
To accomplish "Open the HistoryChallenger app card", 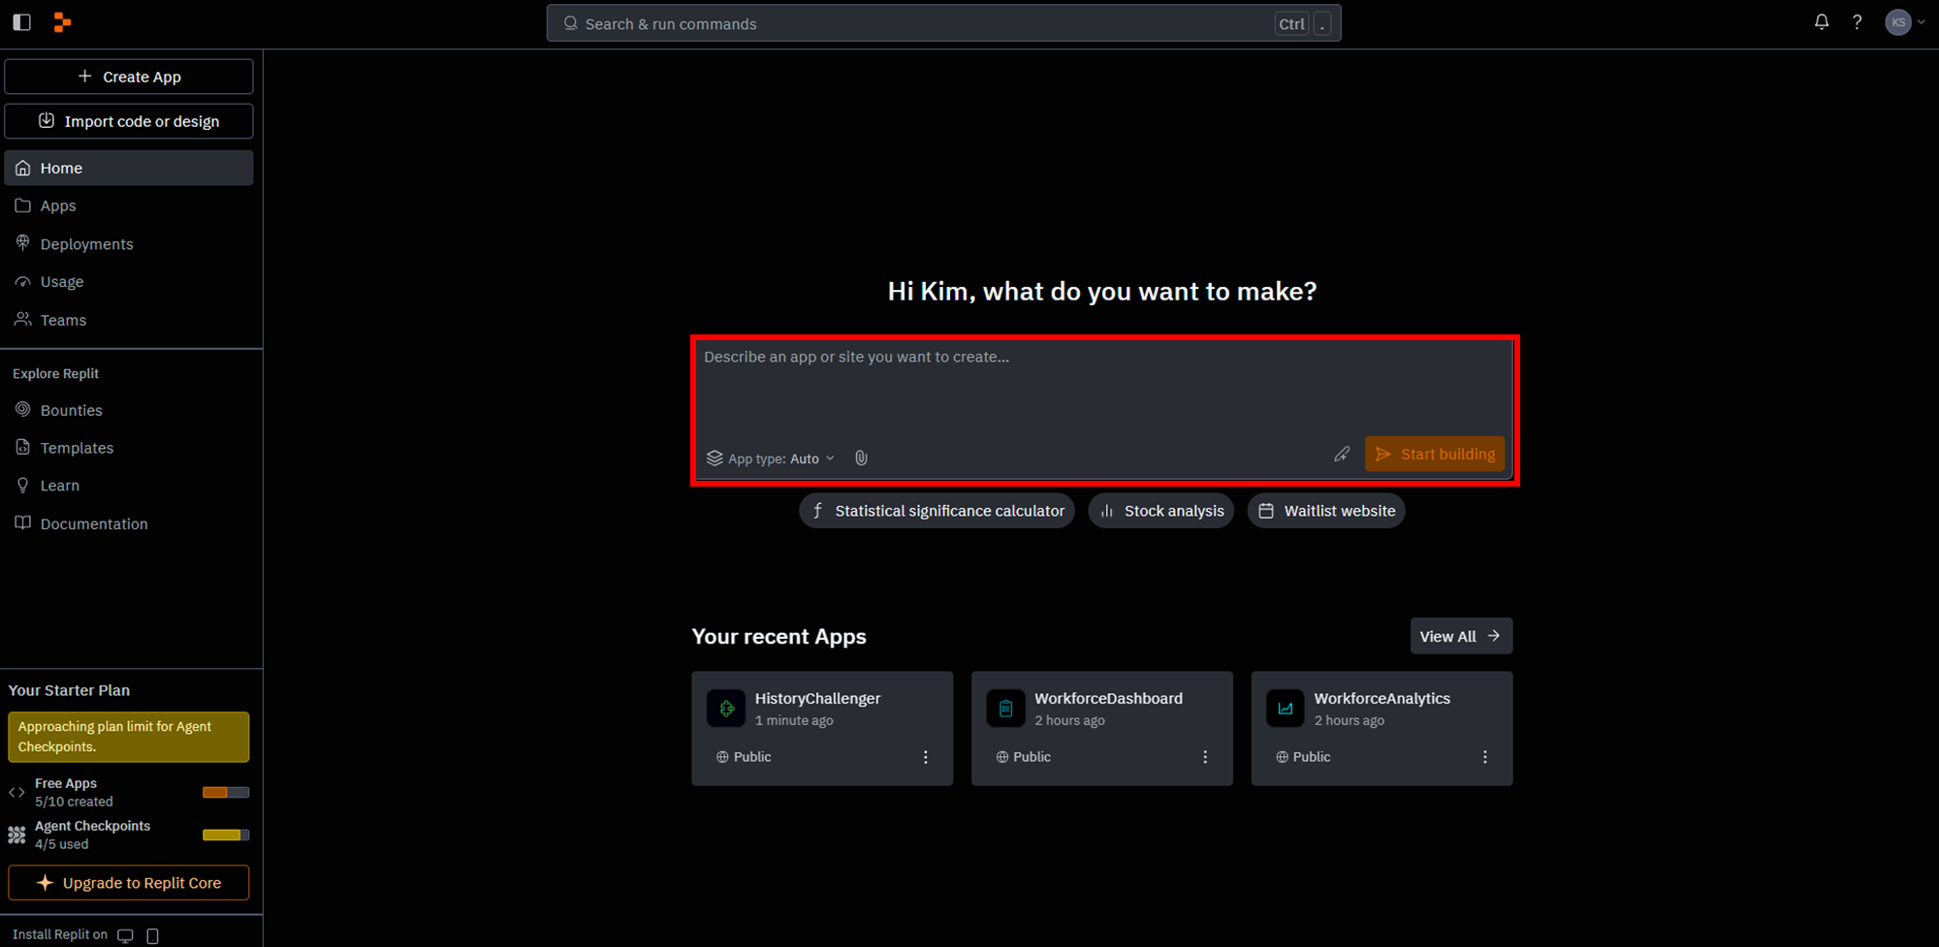I will pyautogui.click(x=822, y=728).
